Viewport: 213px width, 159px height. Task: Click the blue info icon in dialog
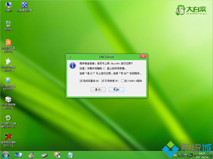[x=72, y=65]
